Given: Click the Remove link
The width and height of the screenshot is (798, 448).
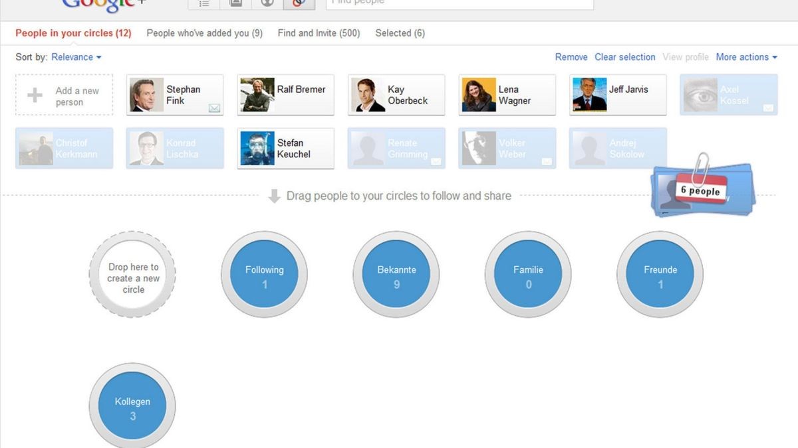Looking at the screenshot, I should tap(571, 57).
